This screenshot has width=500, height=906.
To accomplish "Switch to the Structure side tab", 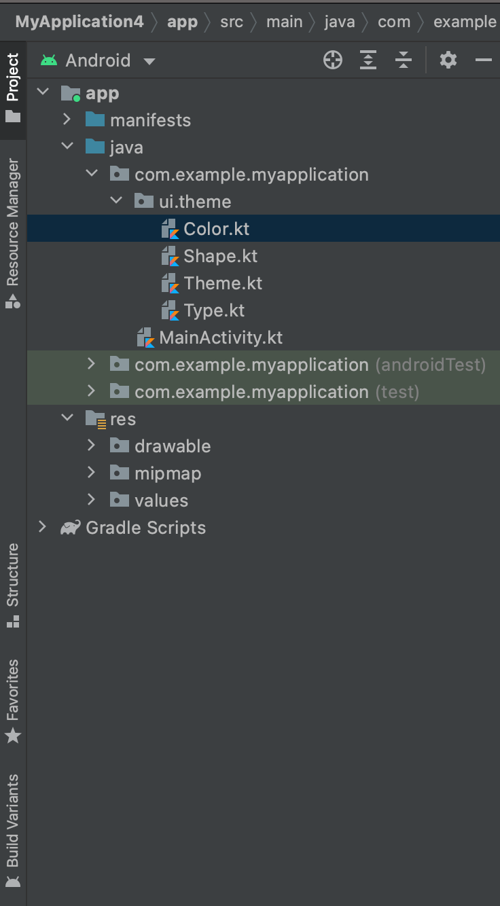I will (13, 584).
